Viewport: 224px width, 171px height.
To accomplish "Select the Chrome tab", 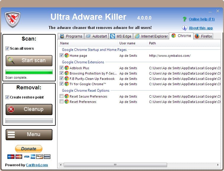I will click(x=181, y=36).
